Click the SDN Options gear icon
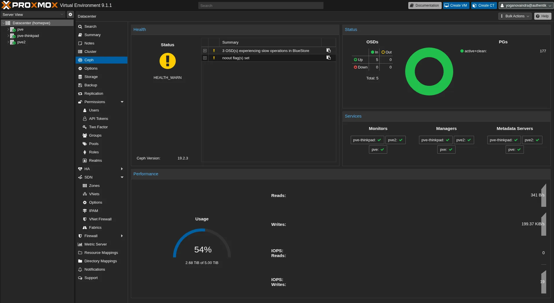The image size is (554, 303). pyautogui.click(x=85, y=202)
